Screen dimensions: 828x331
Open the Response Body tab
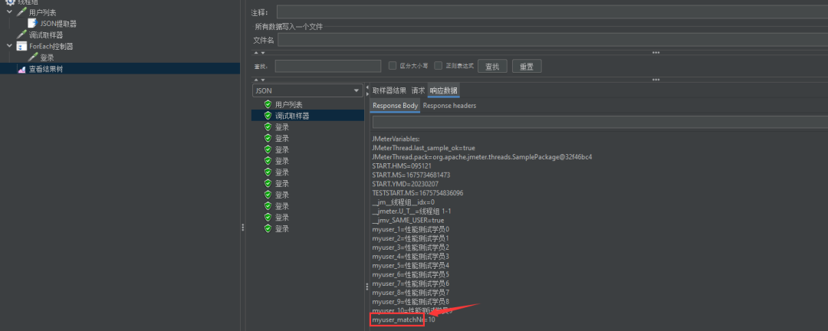pos(395,106)
